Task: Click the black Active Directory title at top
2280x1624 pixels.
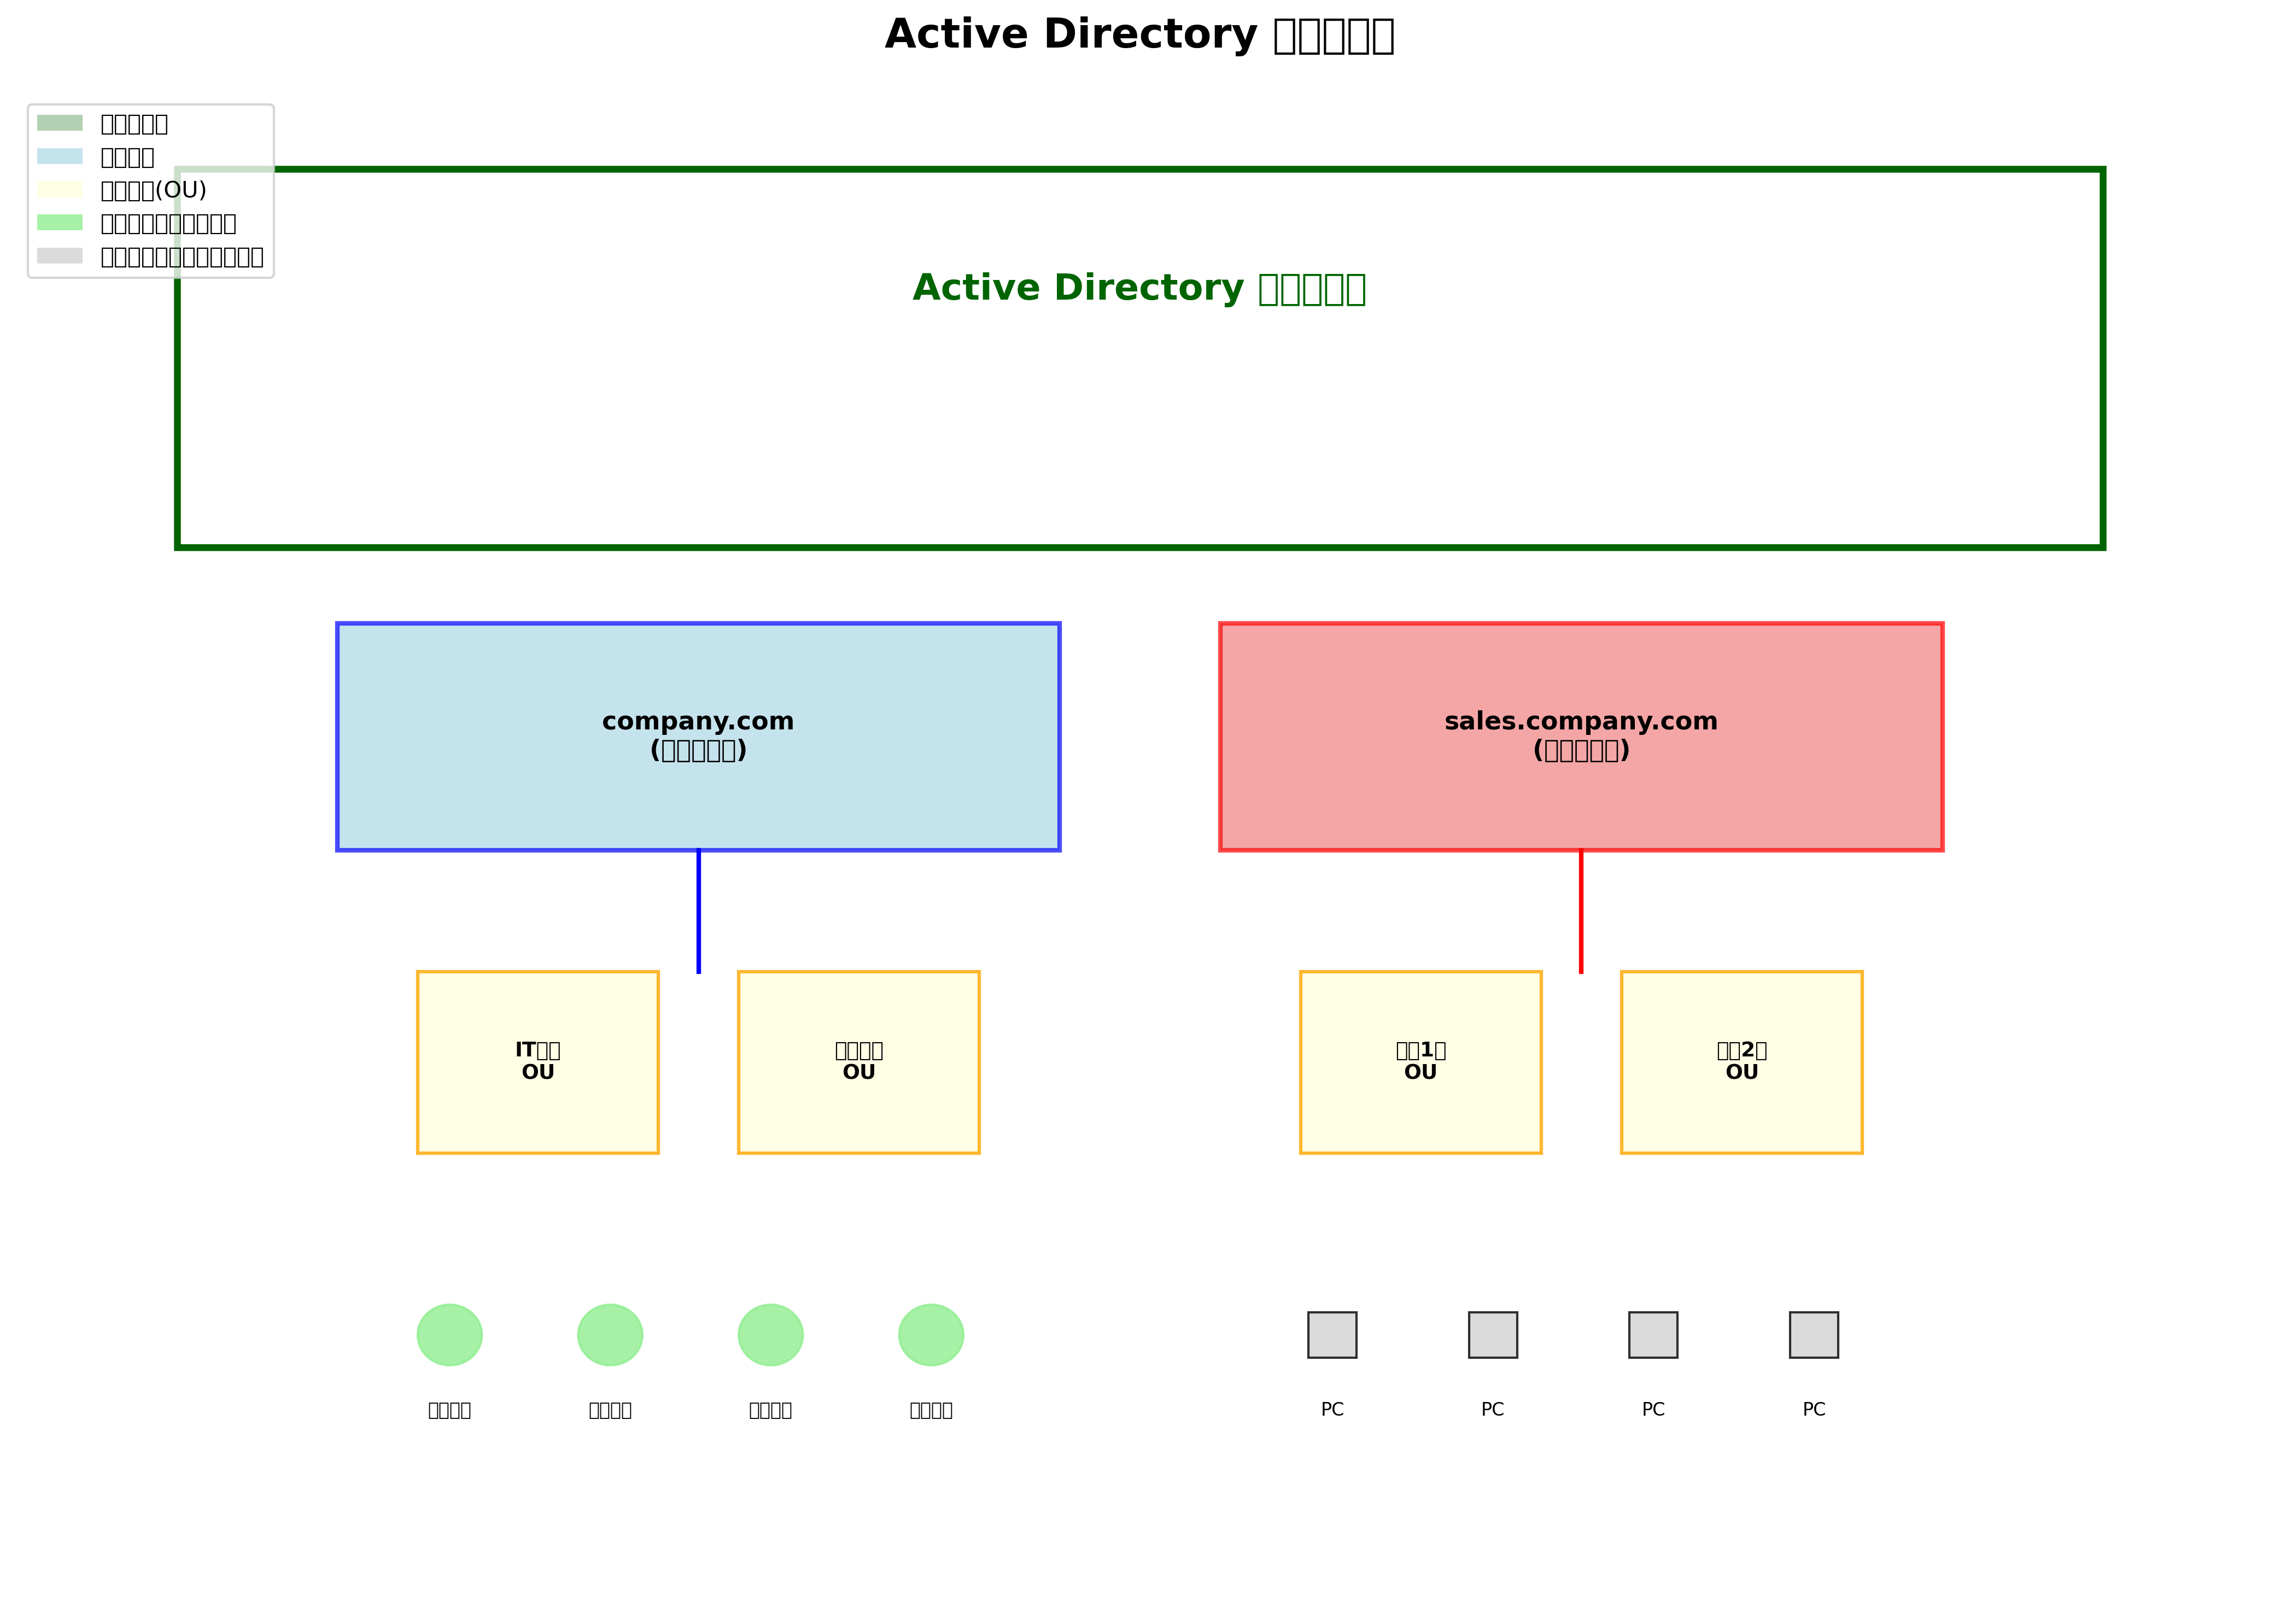Action: (1139, 35)
